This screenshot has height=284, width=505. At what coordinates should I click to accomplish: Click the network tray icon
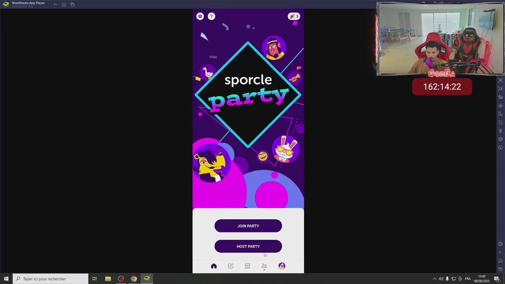pyautogui.click(x=454, y=279)
